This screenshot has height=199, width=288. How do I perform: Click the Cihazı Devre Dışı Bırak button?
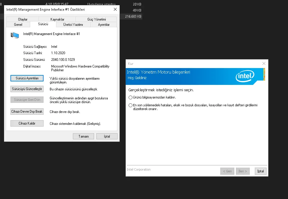click(27, 112)
